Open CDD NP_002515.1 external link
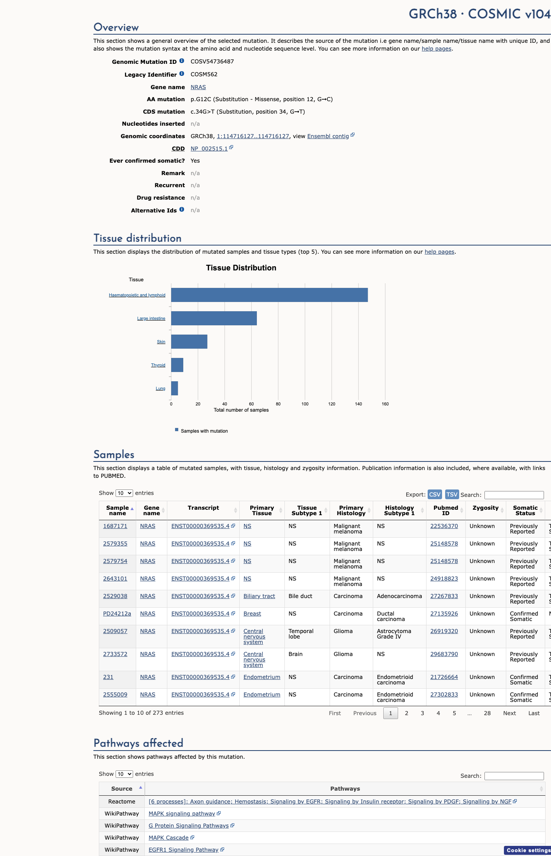This screenshot has width=551, height=856. click(x=209, y=149)
